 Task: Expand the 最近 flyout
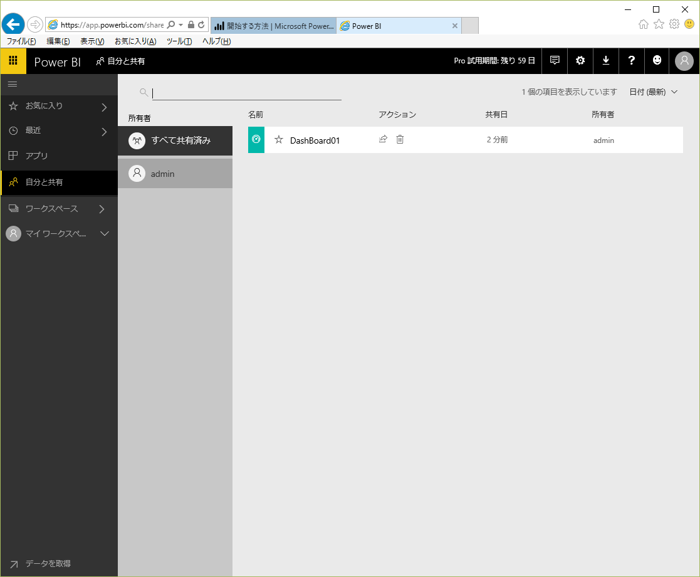click(104, 132)
